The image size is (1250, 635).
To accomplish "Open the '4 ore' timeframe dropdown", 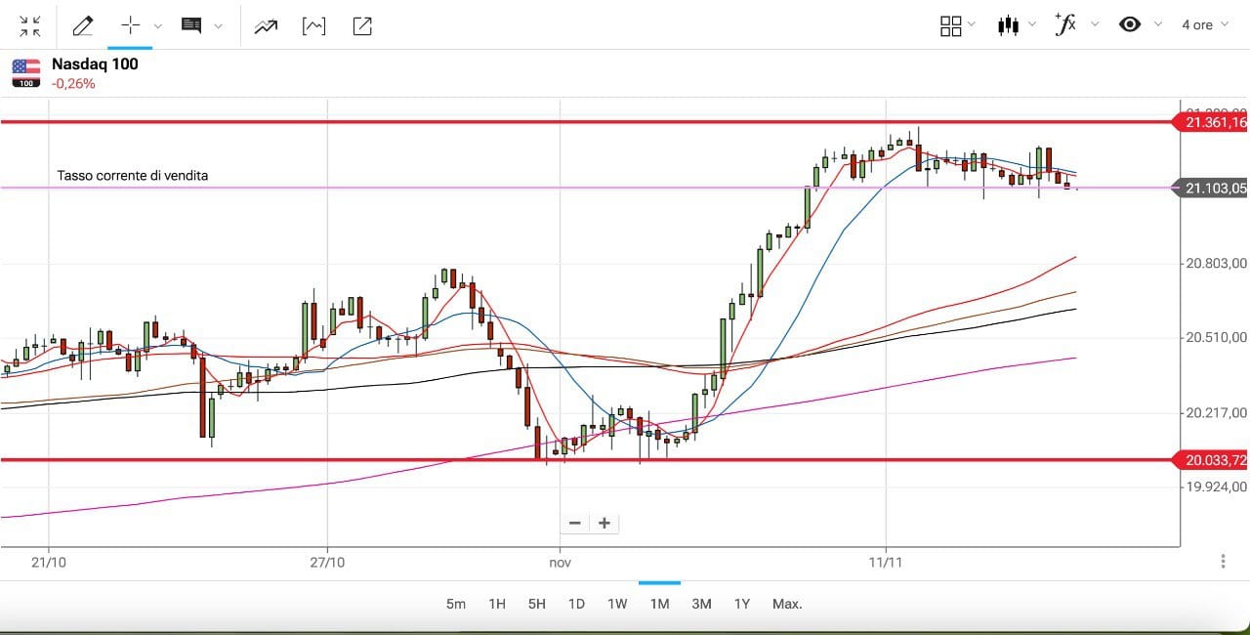I will (1204, 24).
